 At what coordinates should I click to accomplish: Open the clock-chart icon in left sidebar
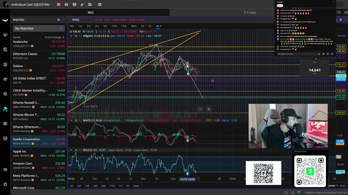click(x=5, y=94)
